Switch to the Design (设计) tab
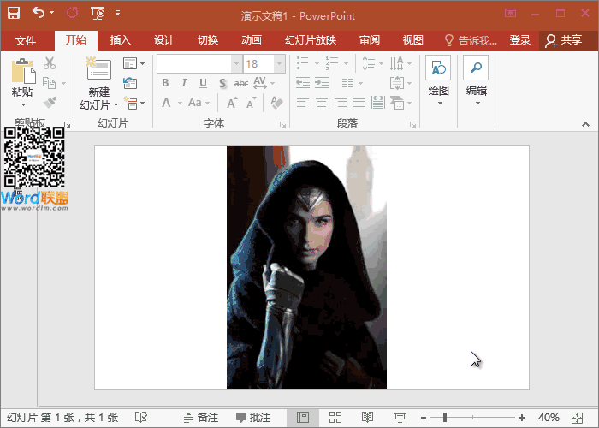This screenshot has height=428, width=599. click(163, 40)
